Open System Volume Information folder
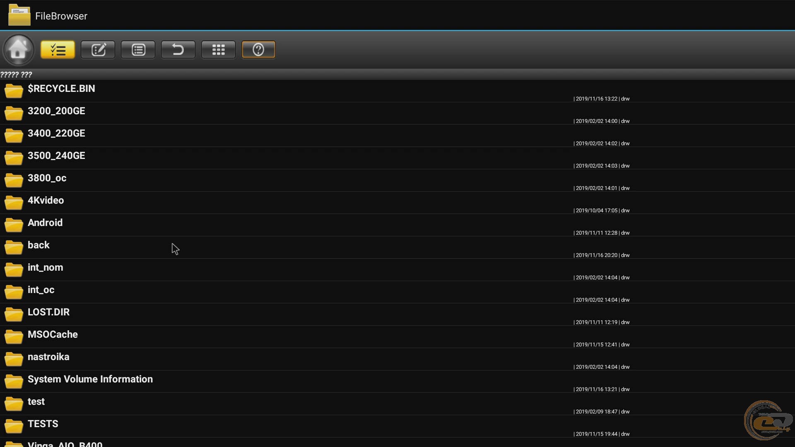This screenshot has height=447, width=795. click(x=90, y=380)
